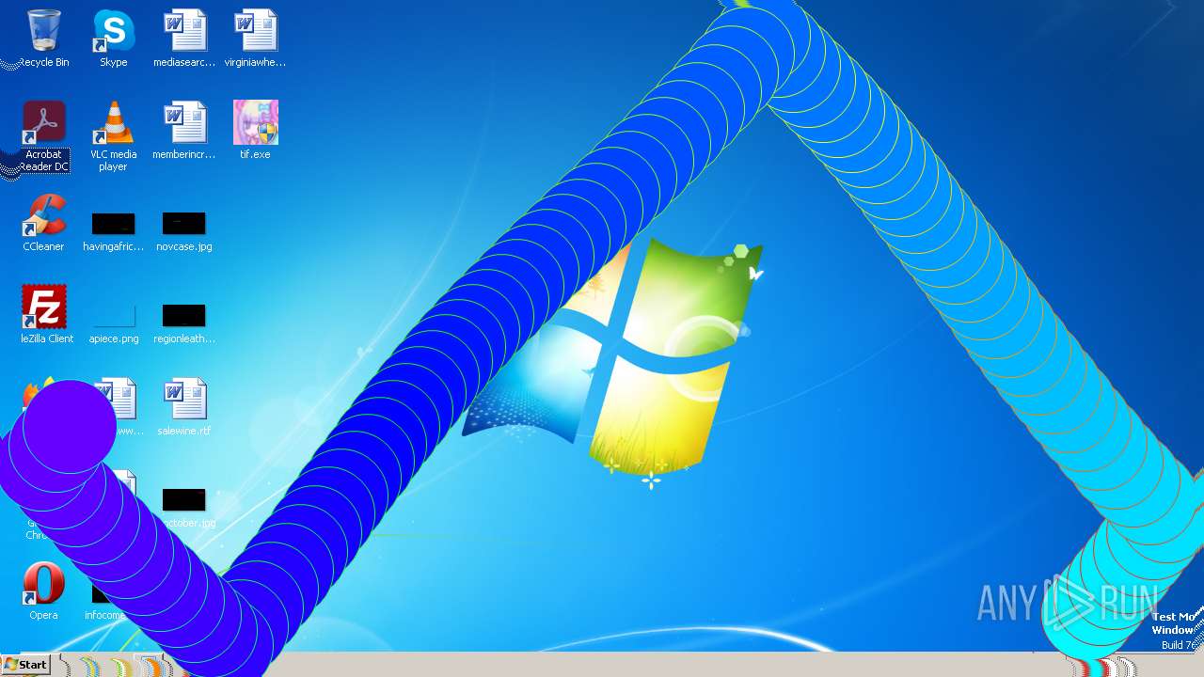The image size is (1204, 677).
Task: Select the Opera browser shortcut
Action: pyautogui.click(x=43, y=591)
